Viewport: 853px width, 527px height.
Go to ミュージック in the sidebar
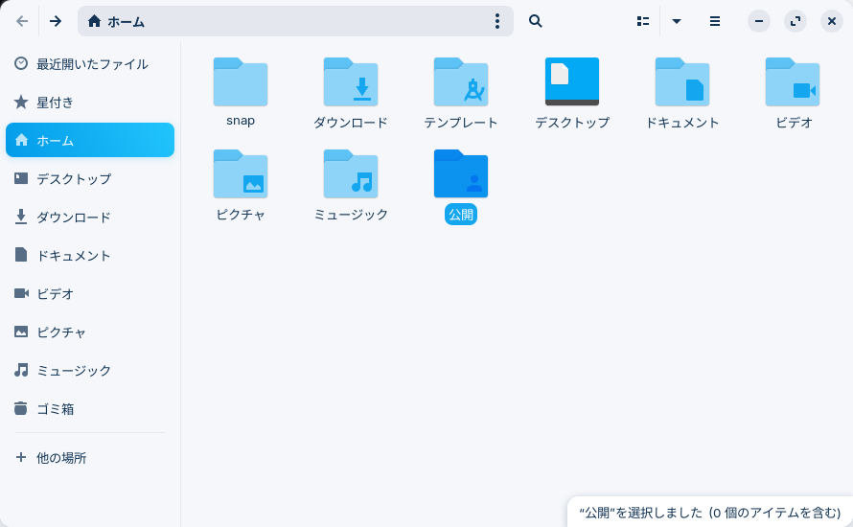pyautogui.click(x=90, y=371)
